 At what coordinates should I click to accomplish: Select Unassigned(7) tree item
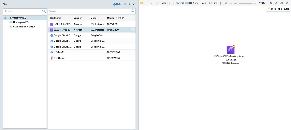tap(21, 22)
